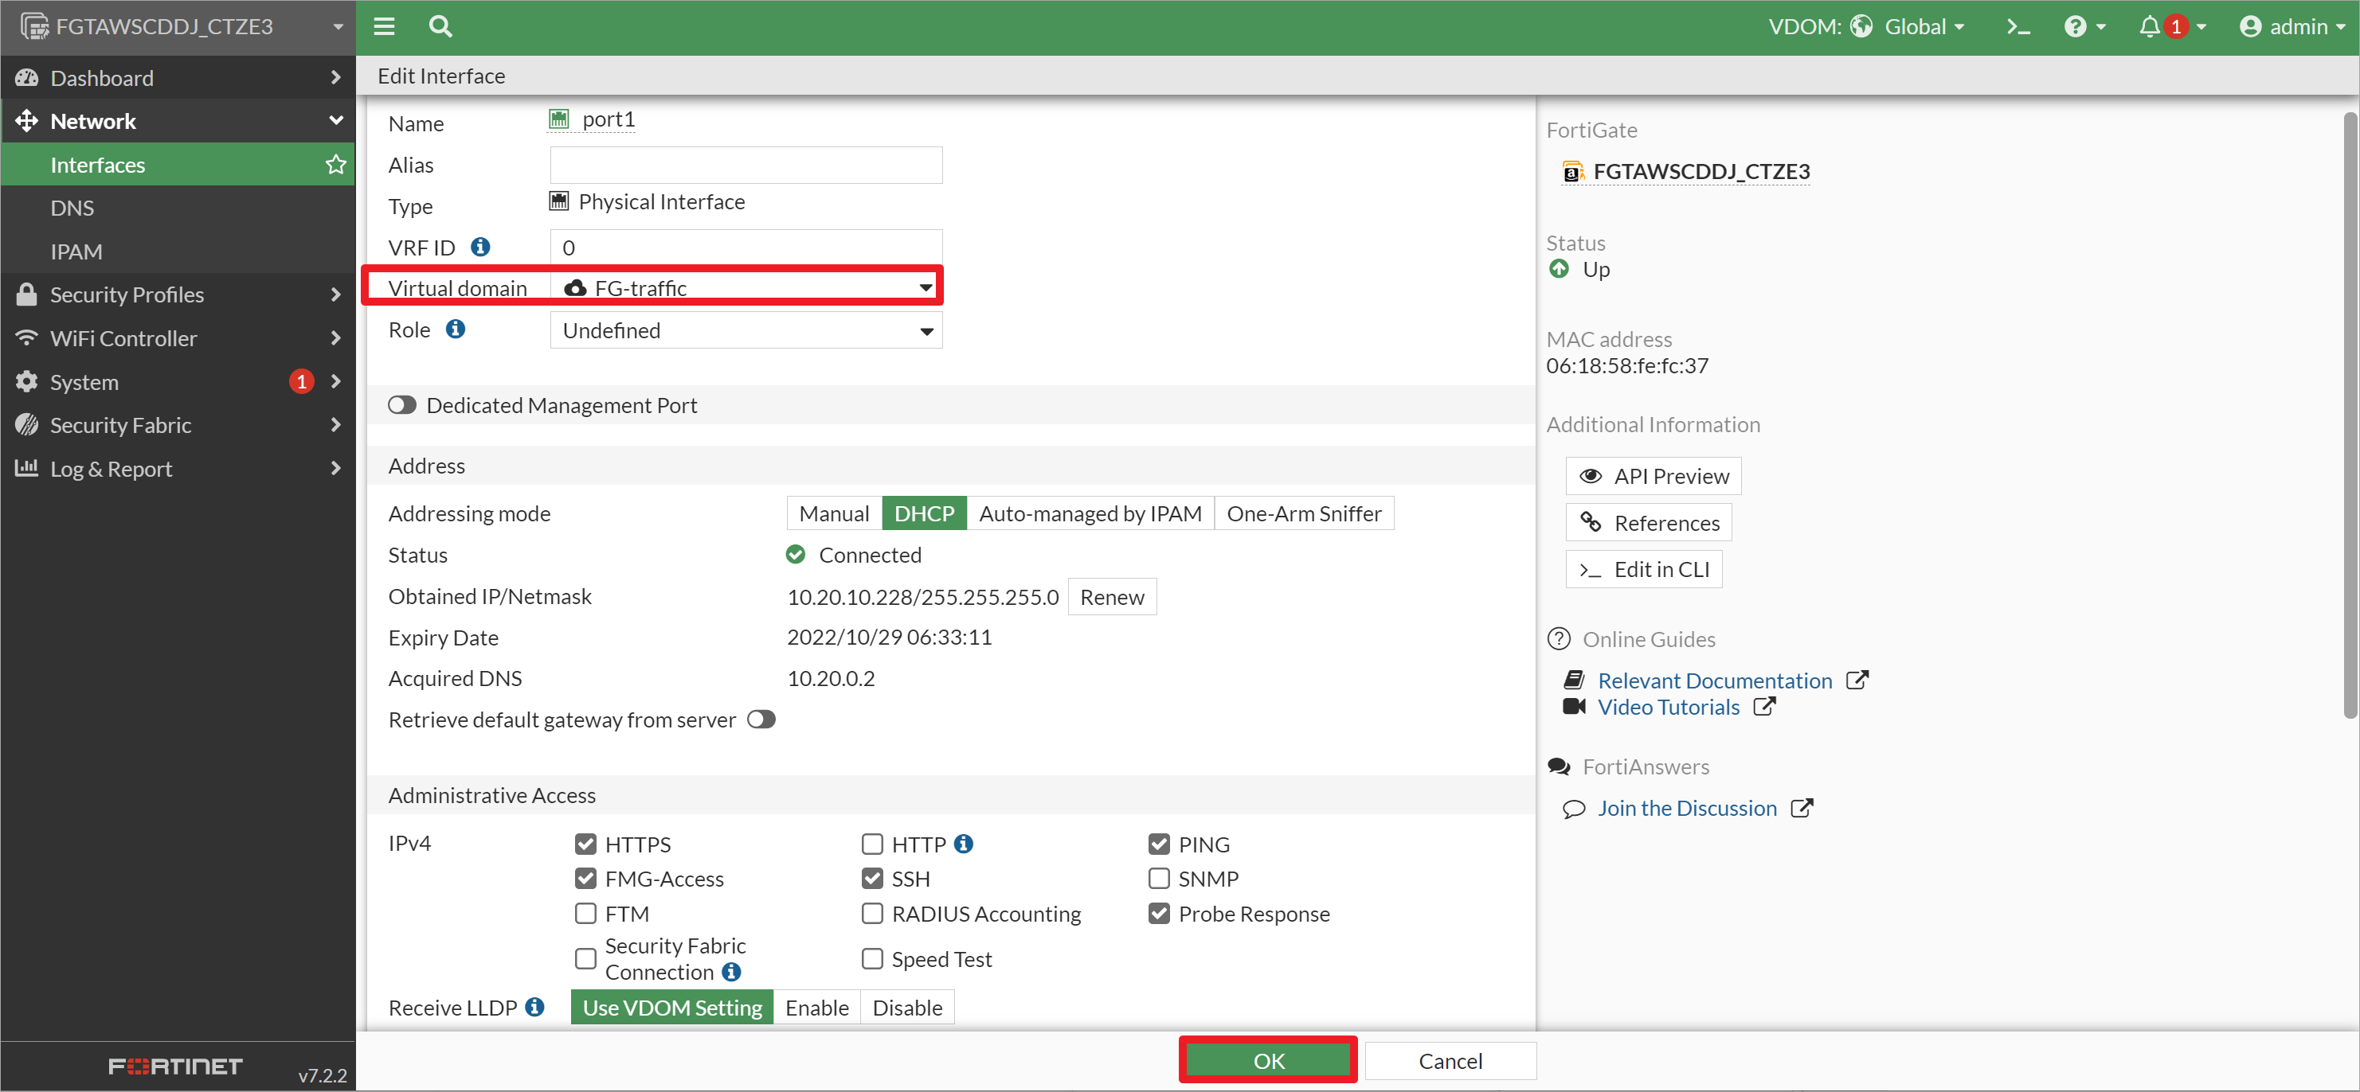Screen dimensions: 2360x1092
Task: Set Receive LLDP to Disable
Action: point(907,1008)
